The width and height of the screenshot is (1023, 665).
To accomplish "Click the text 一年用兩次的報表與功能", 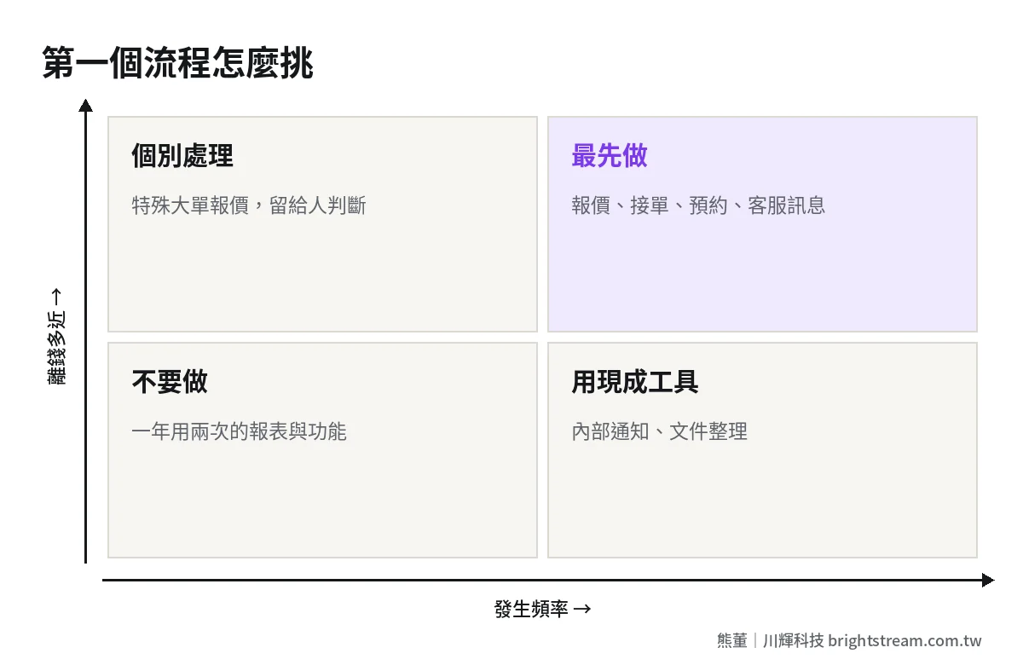I will pos(239,431).
